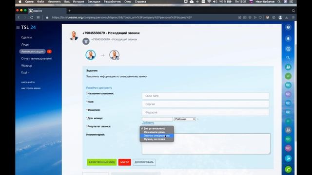Toggle the TSL 24 hamburger menu
Viewport: 312px width, 175px height.
tap(18, 27)
